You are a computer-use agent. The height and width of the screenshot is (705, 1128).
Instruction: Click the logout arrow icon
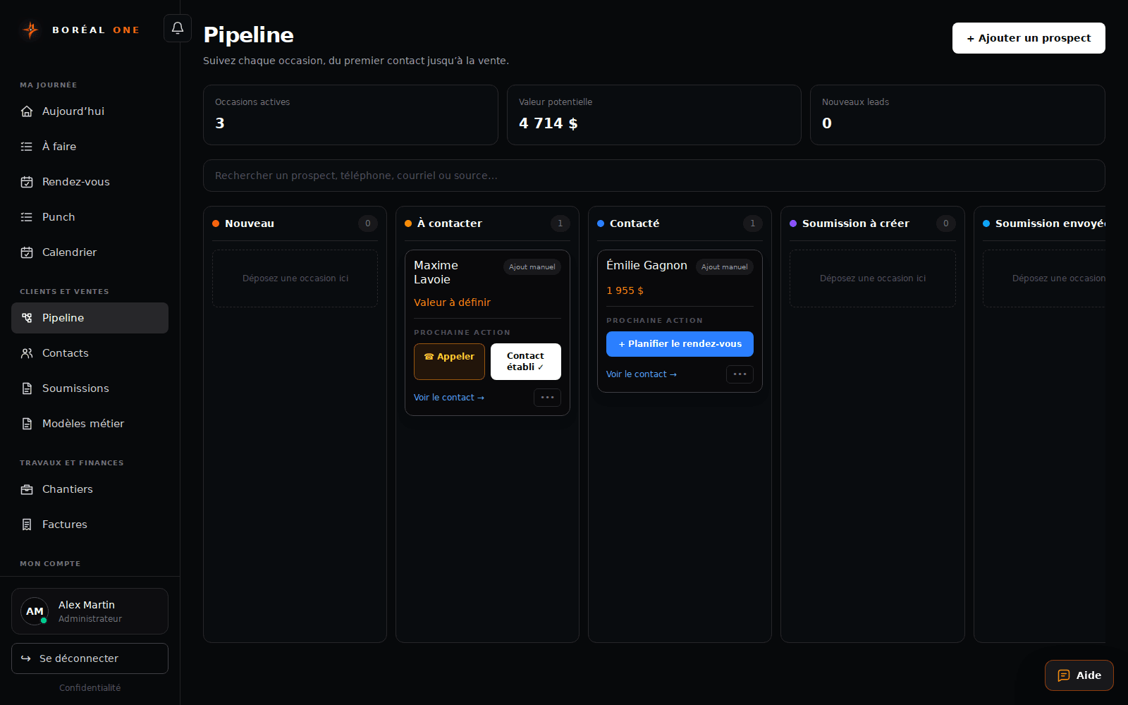point(26,658)
